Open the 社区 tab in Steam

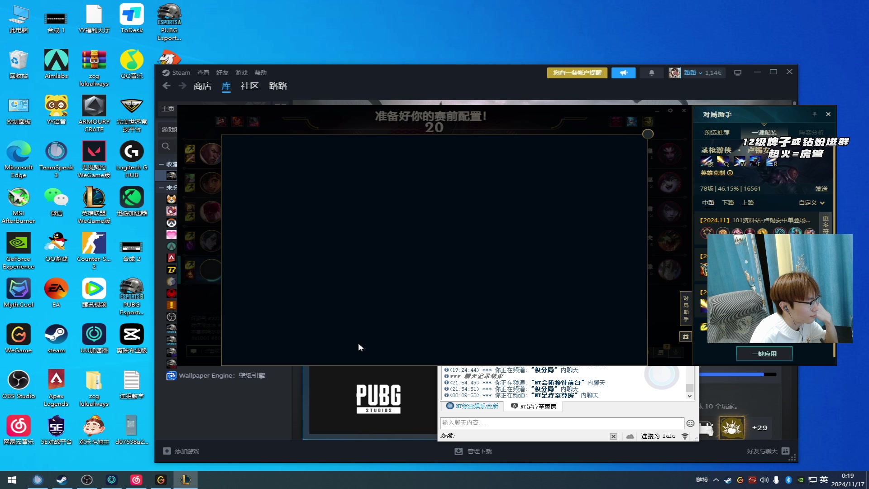[x=249, y=86]
